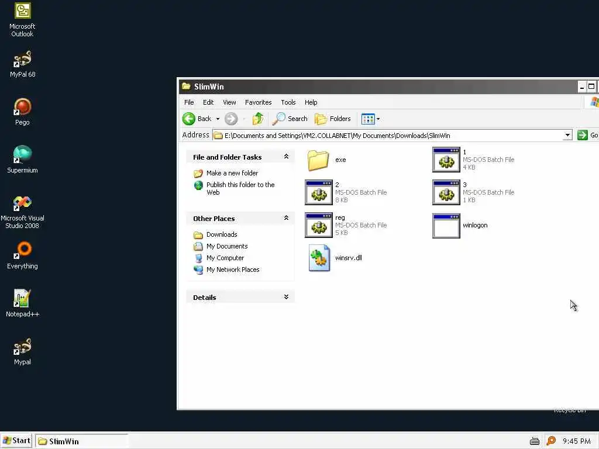Select batch file named 2

[x=346, y=192]
